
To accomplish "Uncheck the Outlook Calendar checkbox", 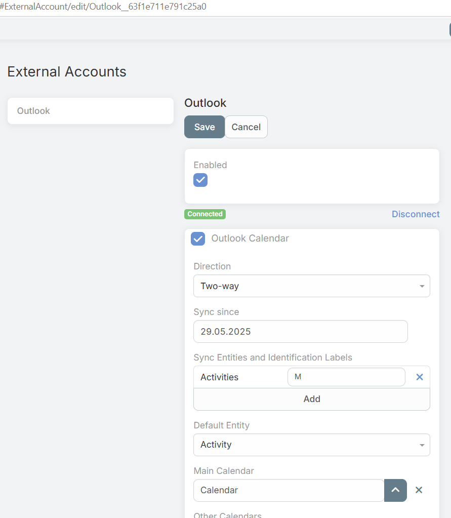I will (198, 238).
